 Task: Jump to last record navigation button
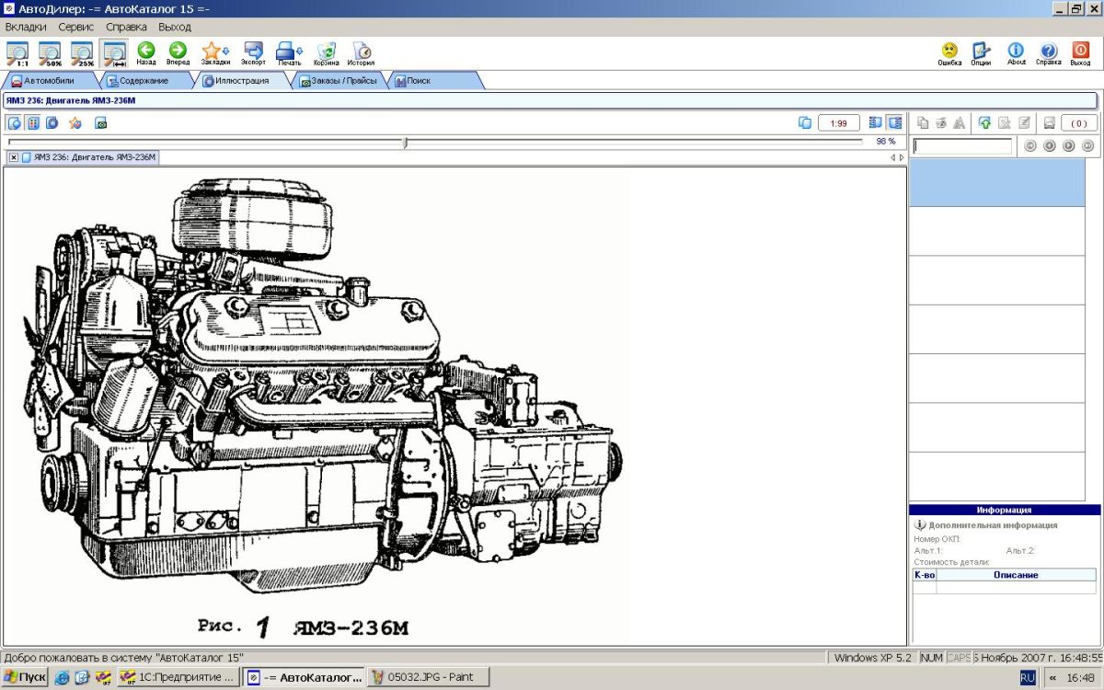pos(1088,145)
